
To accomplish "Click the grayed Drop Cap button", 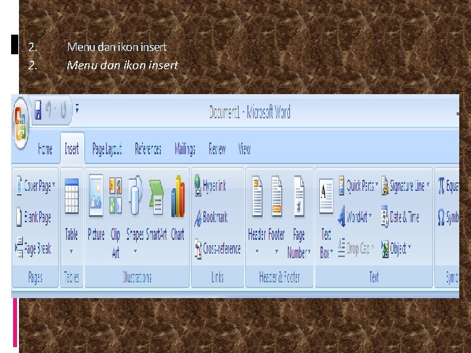I will click(356, 248).
